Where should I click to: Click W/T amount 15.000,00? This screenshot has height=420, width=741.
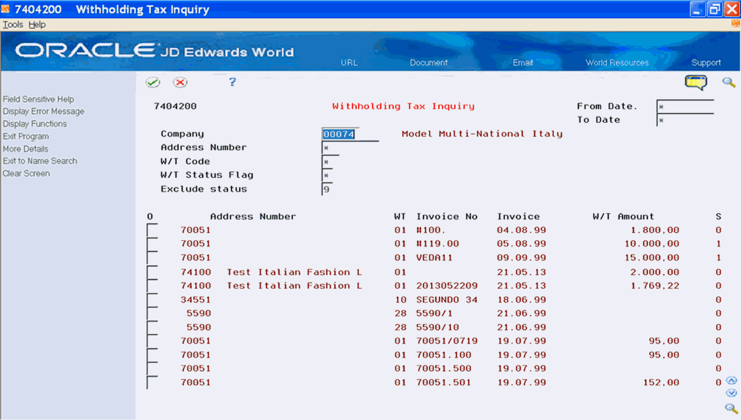[652, 258]
